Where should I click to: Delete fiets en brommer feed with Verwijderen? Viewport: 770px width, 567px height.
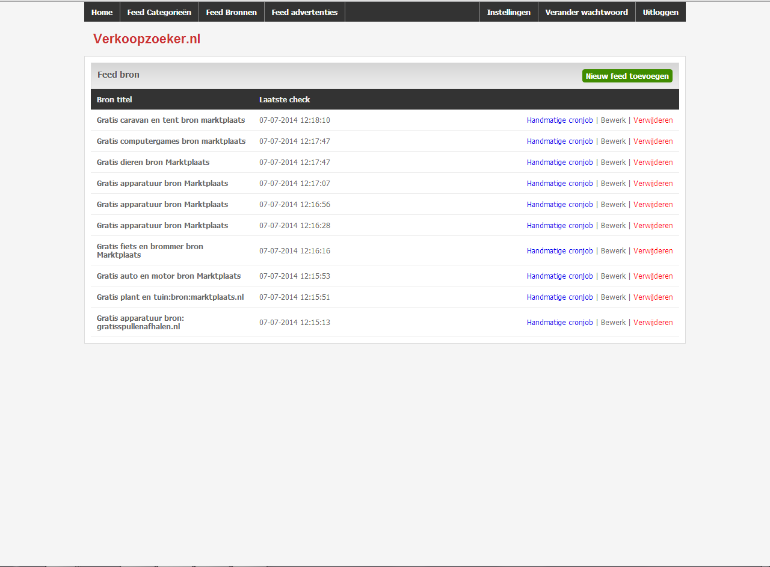tap(653, 251)
